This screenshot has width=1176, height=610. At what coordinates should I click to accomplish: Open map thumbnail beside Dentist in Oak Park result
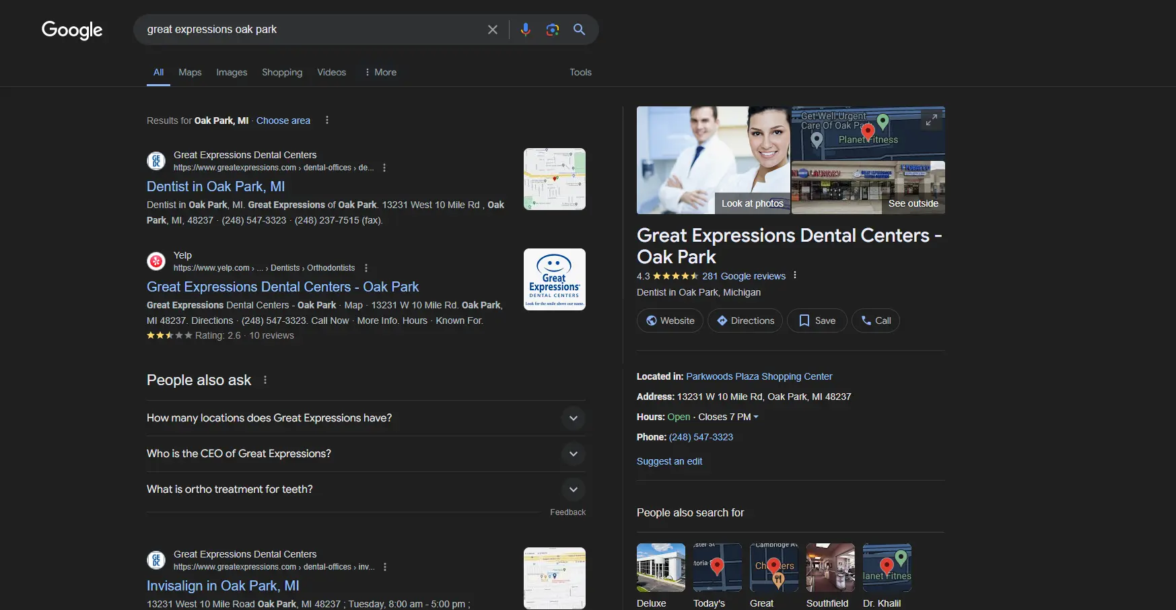click(x=555, y=179)
